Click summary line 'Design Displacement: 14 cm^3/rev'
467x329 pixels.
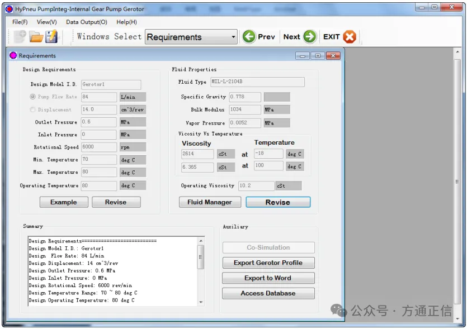73,263
